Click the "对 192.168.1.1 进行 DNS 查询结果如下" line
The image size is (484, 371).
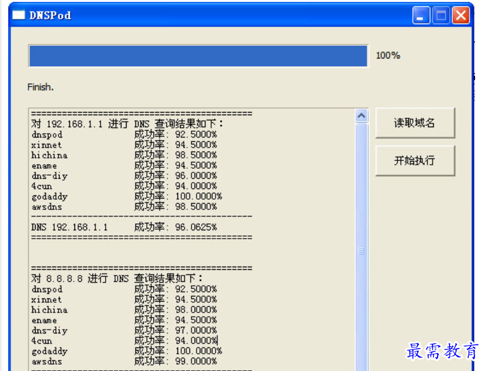127,124
